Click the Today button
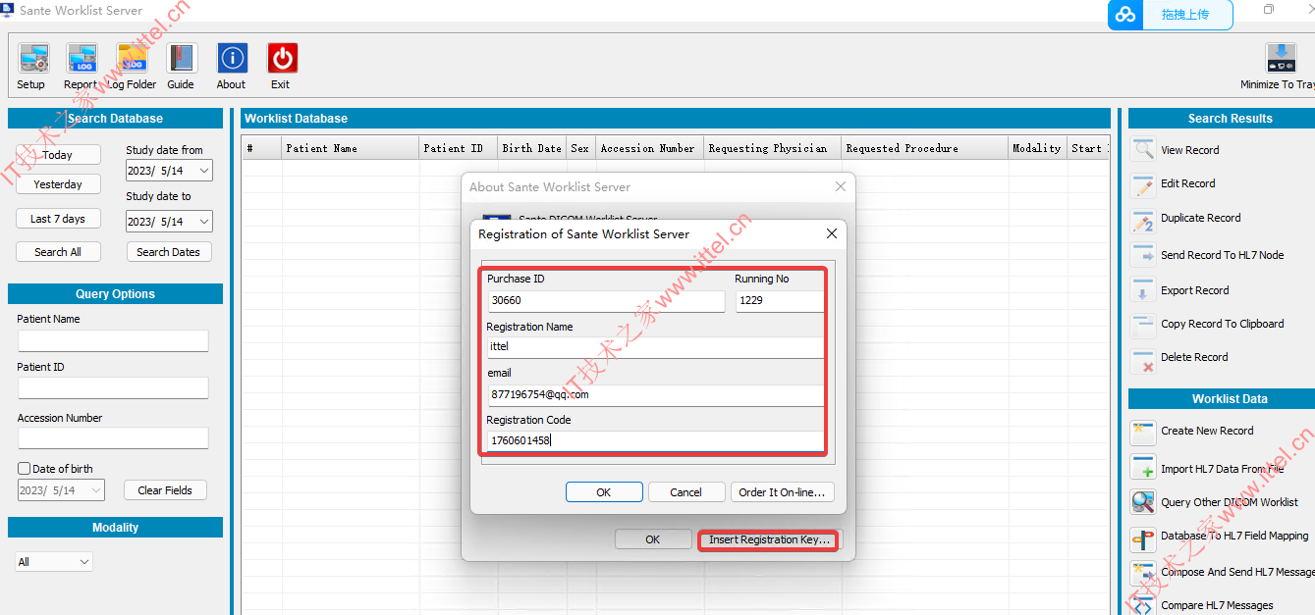1315x615 pixels. tap(58, 155)
